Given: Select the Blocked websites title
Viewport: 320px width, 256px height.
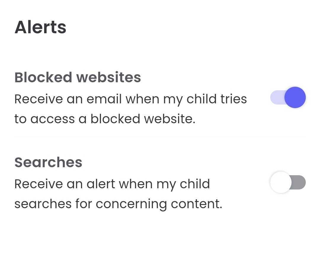Looking at the screenshot, I should click(x=78, y=77).
